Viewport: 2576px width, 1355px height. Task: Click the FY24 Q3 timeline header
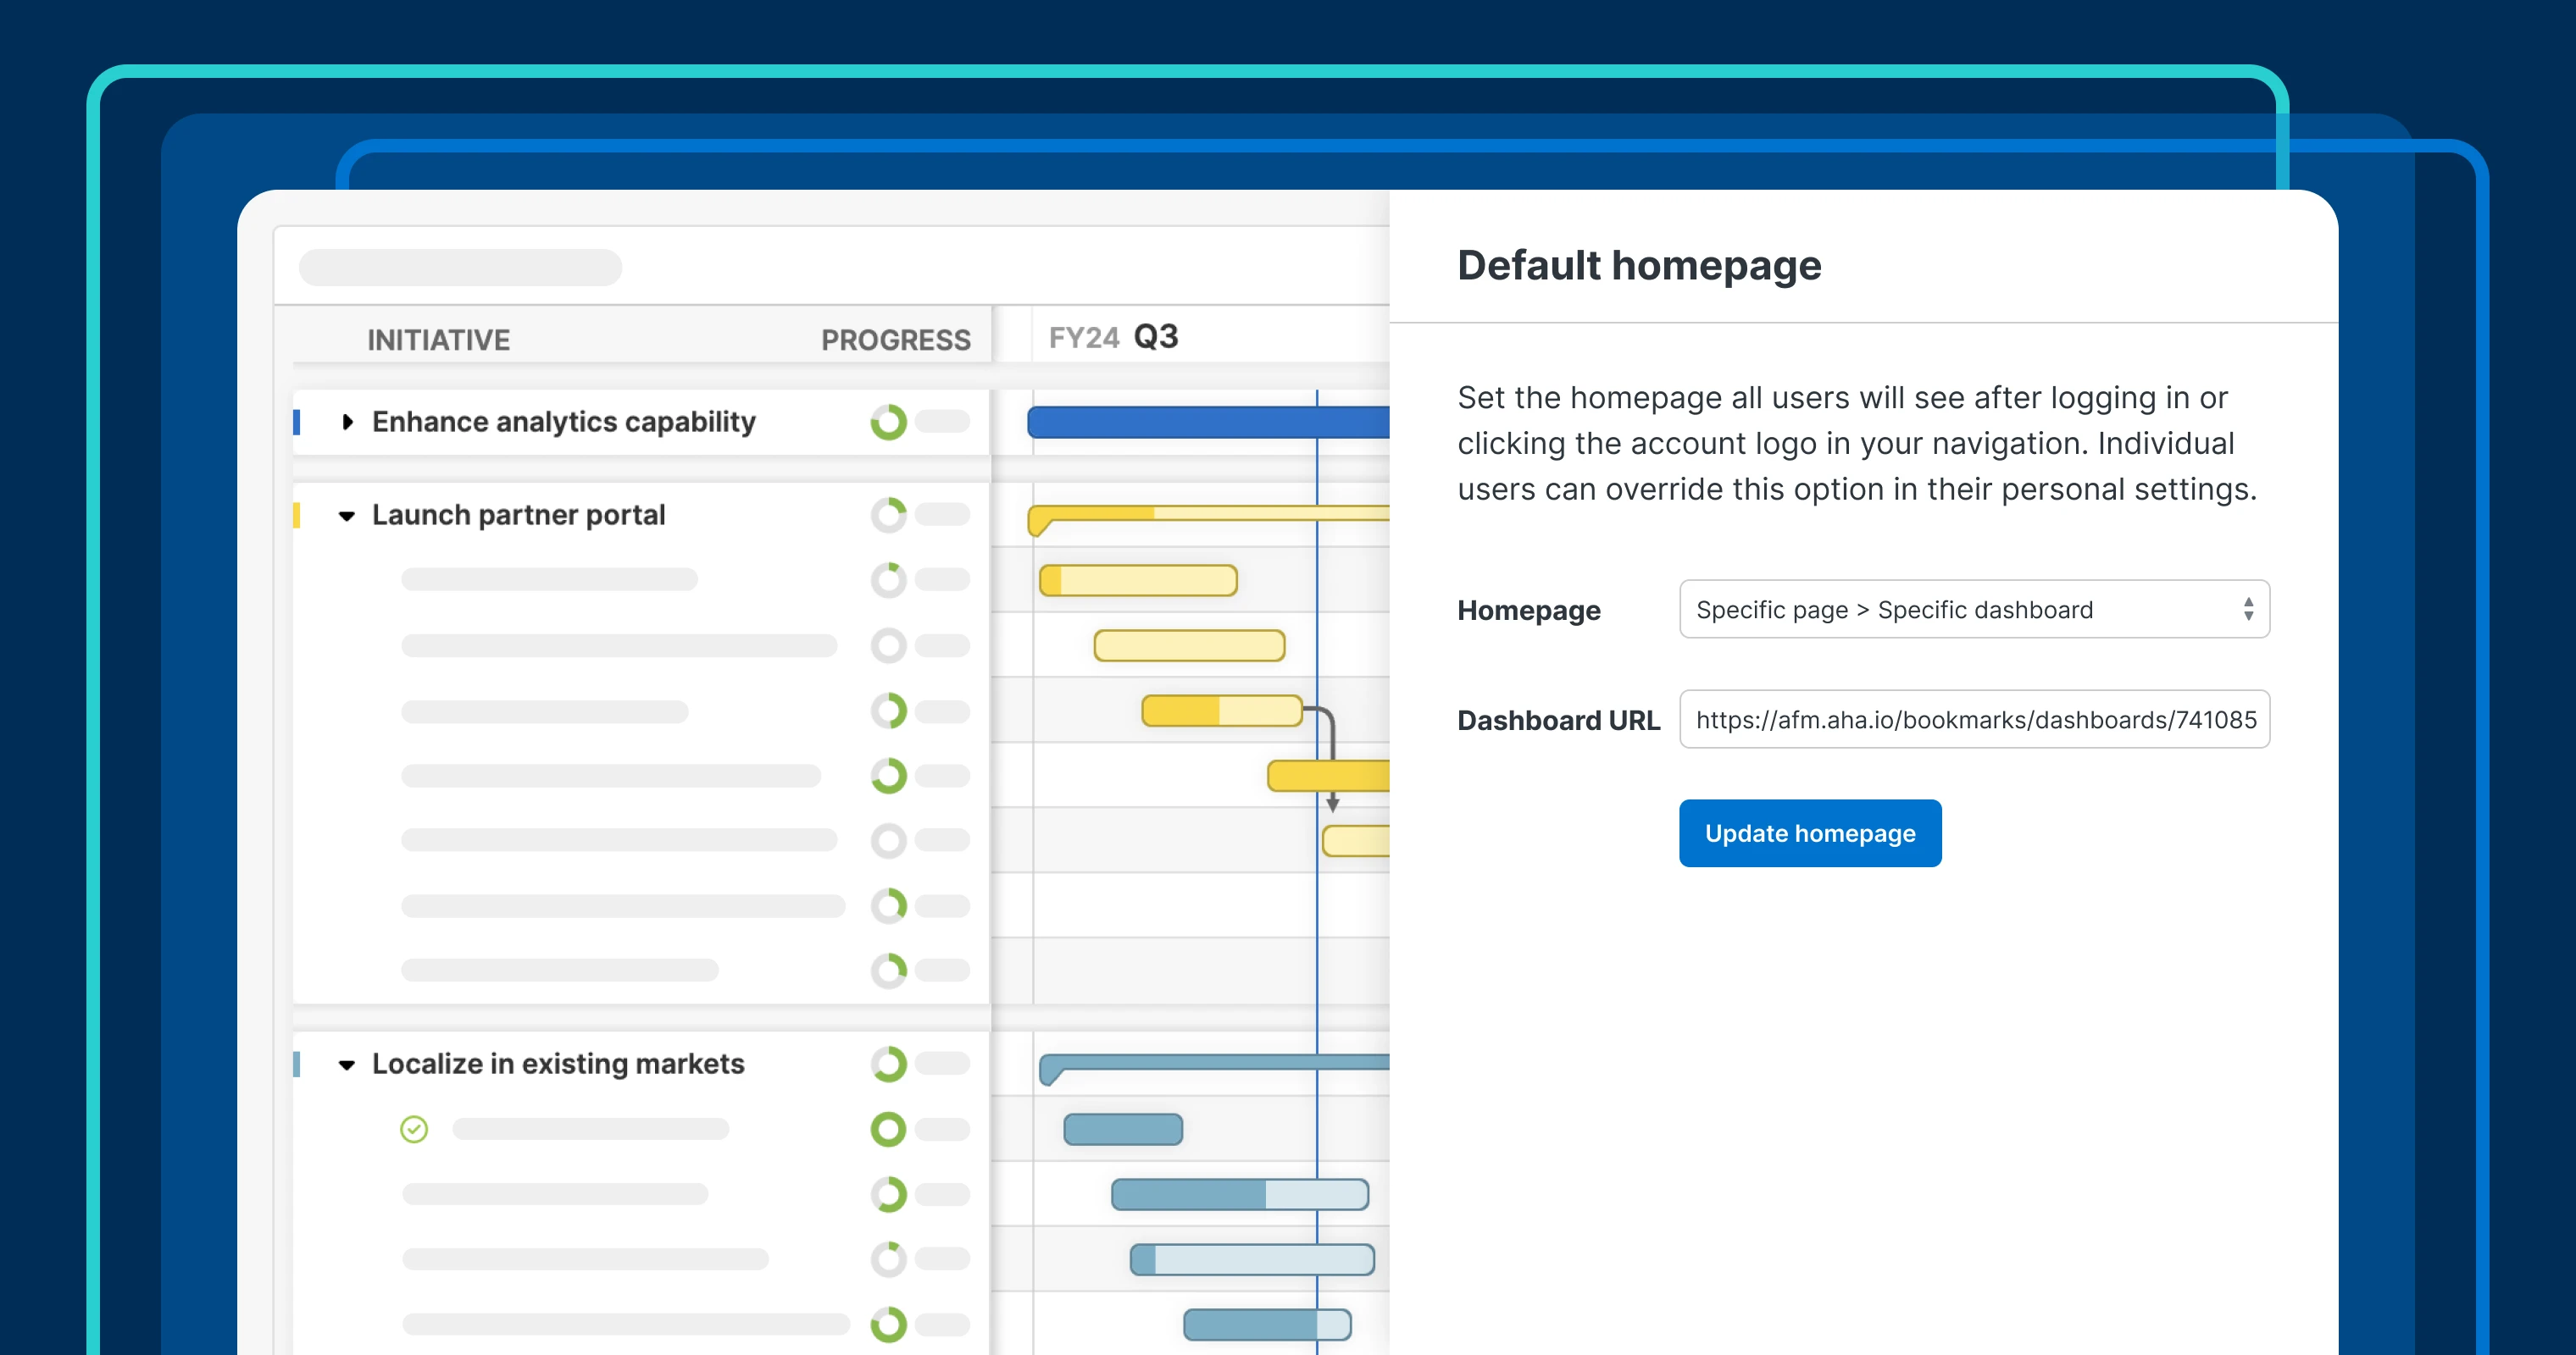click(x=1113, y=337)
